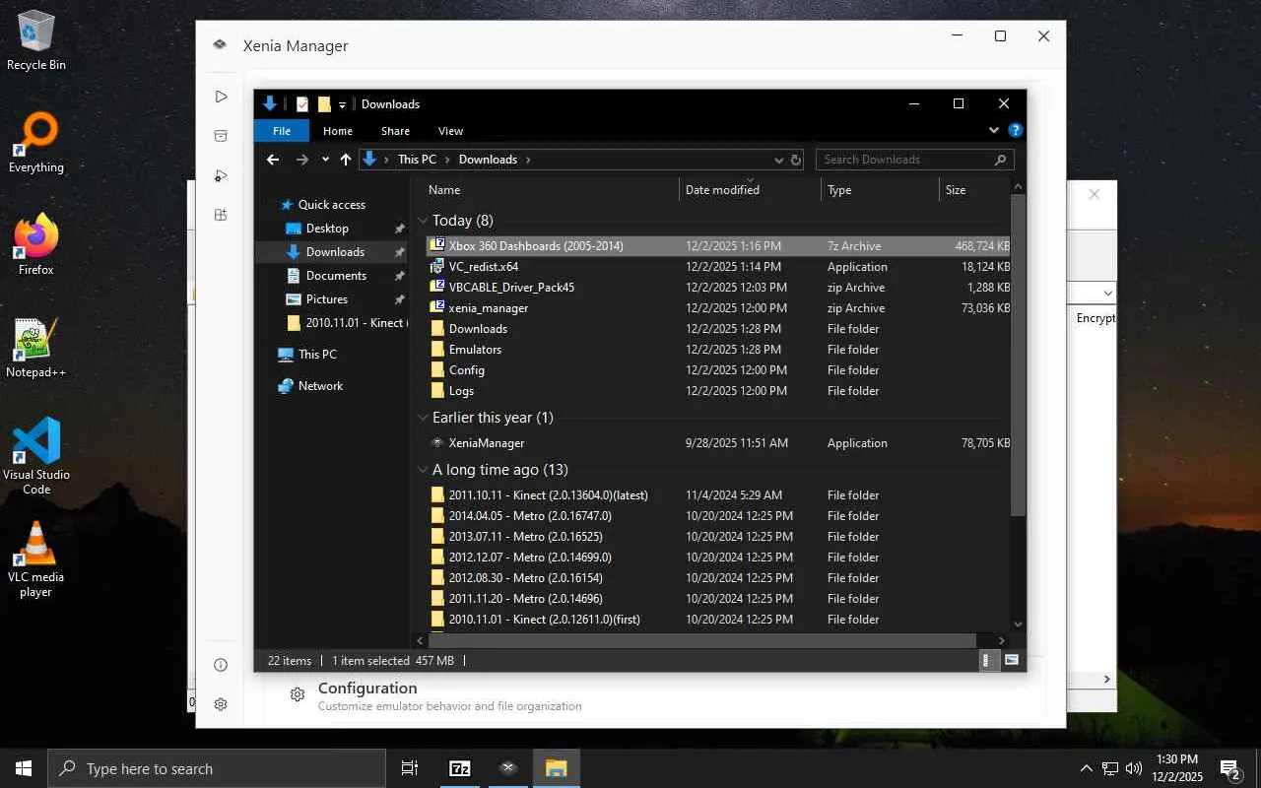Select the Recycle Bin desktop icon

(x=36, y=40)
